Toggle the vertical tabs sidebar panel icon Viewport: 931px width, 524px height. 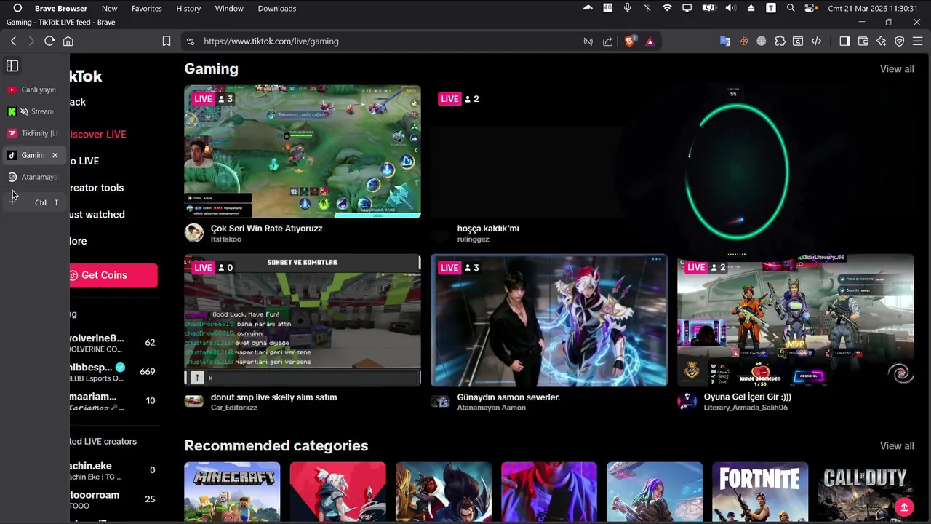[12, 66]
